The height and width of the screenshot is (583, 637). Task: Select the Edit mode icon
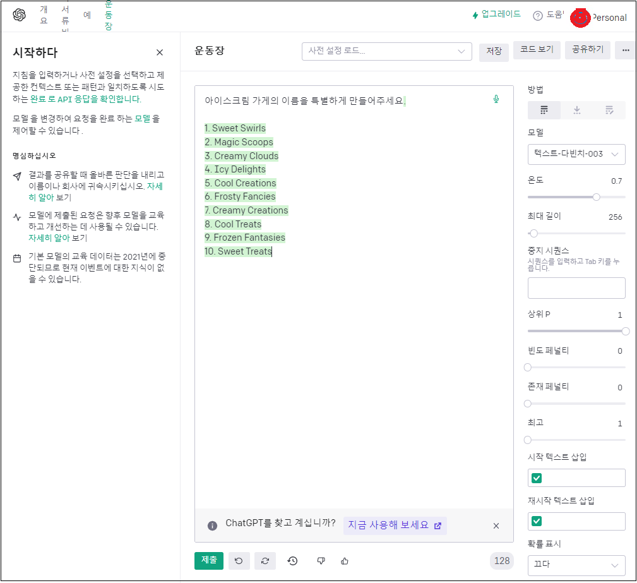[609, 110]
